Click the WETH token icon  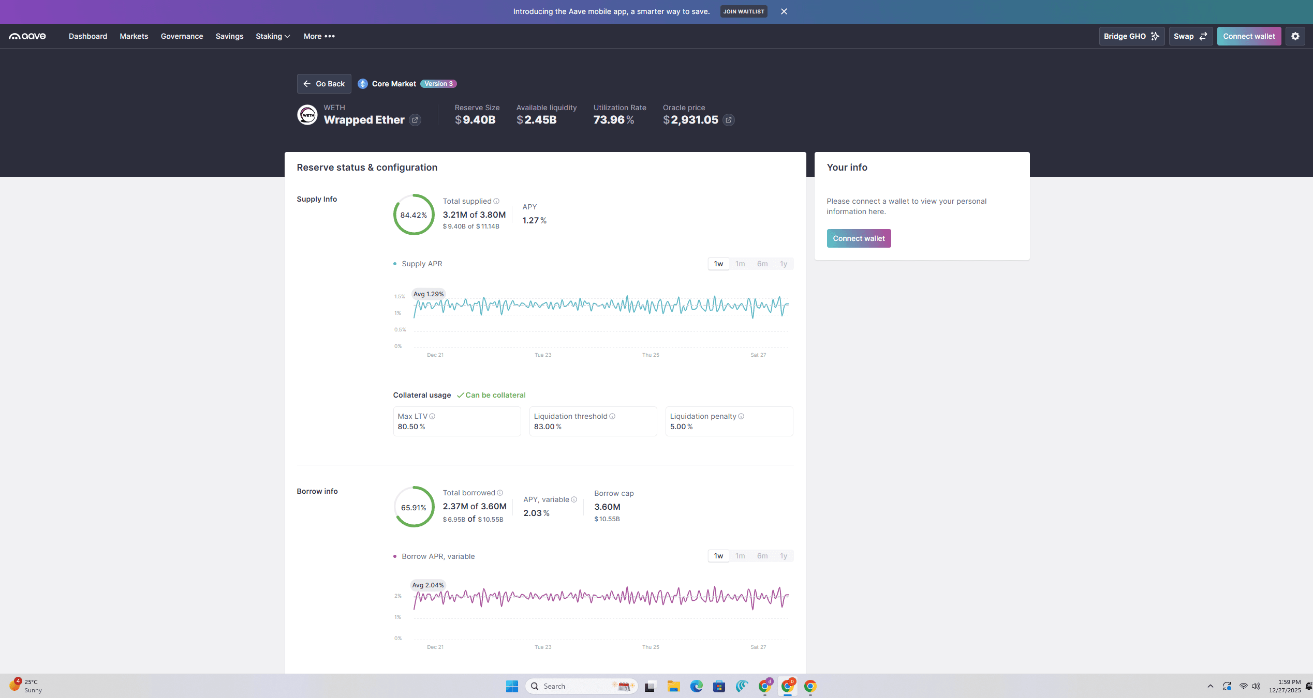point(307,114)
